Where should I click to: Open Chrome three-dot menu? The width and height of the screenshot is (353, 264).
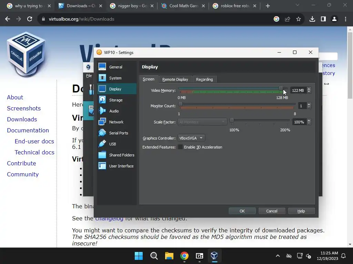point(345,19)
